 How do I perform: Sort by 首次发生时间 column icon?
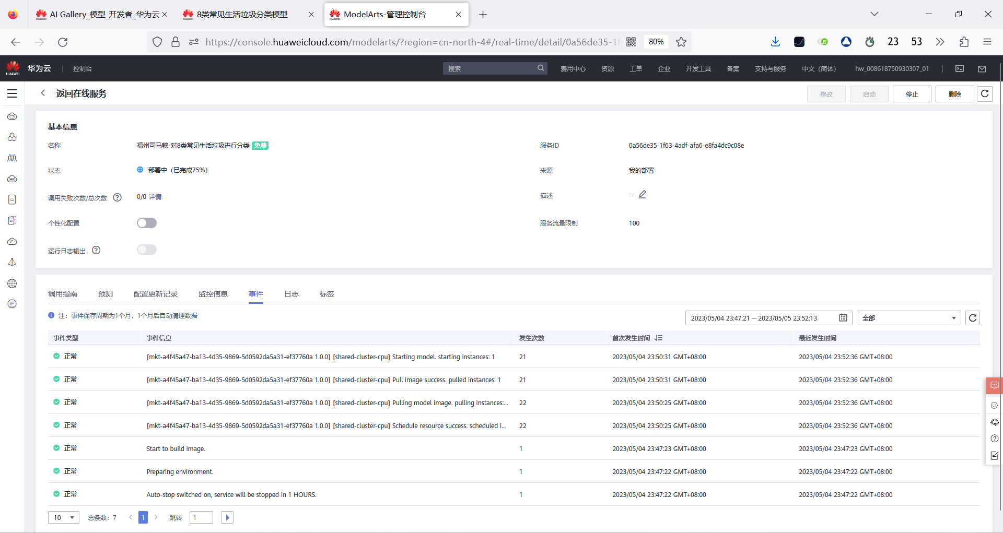point(659,338)
